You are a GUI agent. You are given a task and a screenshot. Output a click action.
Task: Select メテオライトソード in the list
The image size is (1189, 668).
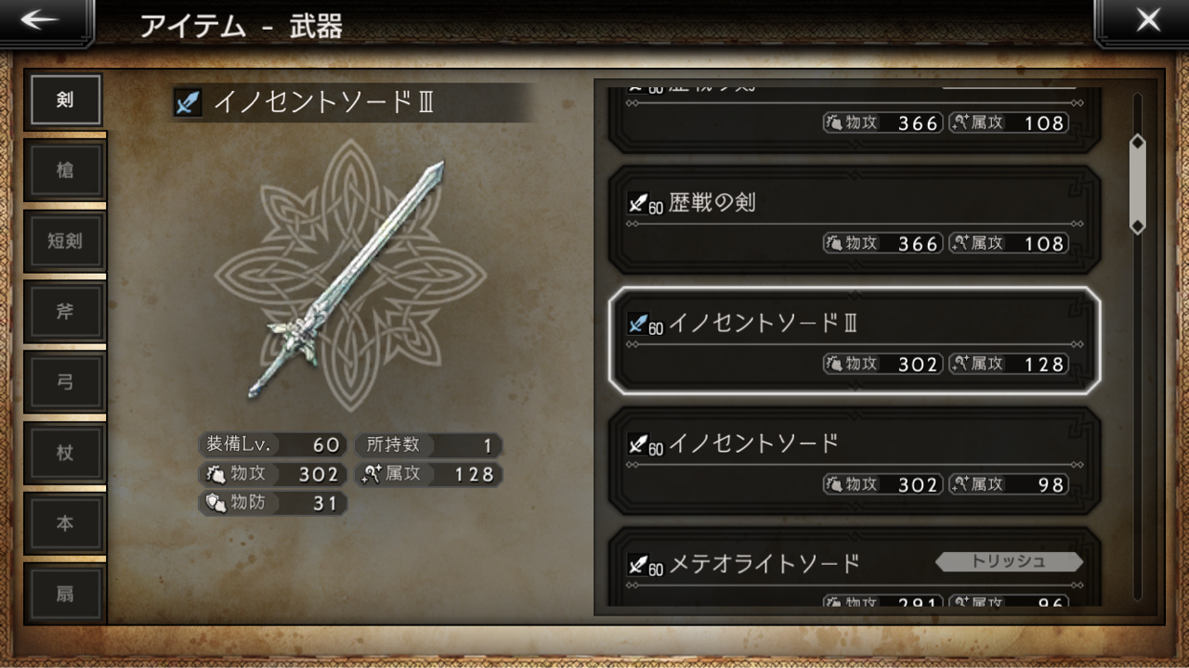pyautogui.click(x=855, y=568)
